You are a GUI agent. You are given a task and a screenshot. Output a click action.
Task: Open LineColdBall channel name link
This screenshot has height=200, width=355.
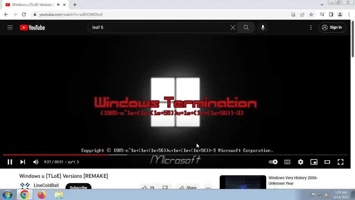46,186
